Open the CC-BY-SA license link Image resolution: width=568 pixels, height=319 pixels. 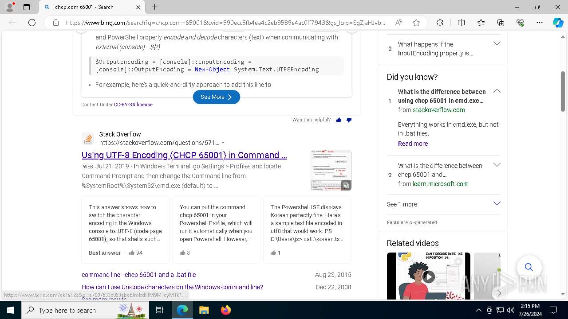point(133,105)
